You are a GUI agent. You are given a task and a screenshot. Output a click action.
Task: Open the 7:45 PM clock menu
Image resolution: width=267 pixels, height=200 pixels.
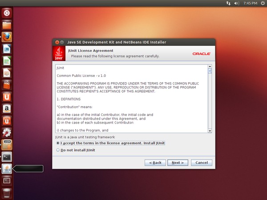point(250,3)
